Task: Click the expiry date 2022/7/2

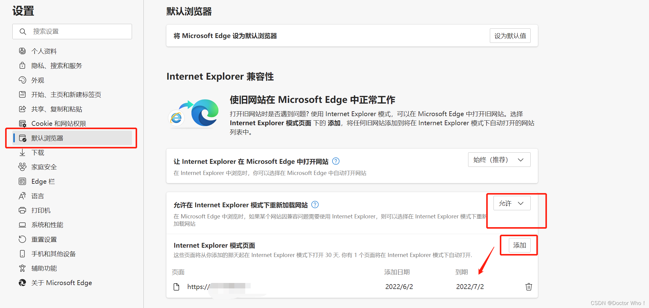Action: click(470, 287)
